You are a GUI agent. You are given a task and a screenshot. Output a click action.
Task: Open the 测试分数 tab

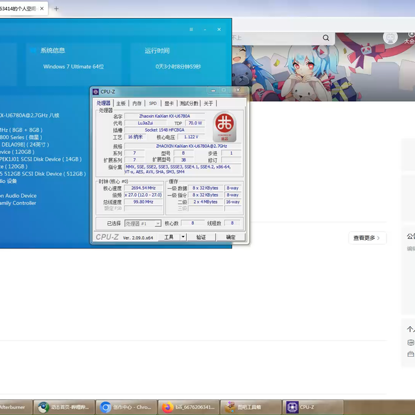point(189,103)
